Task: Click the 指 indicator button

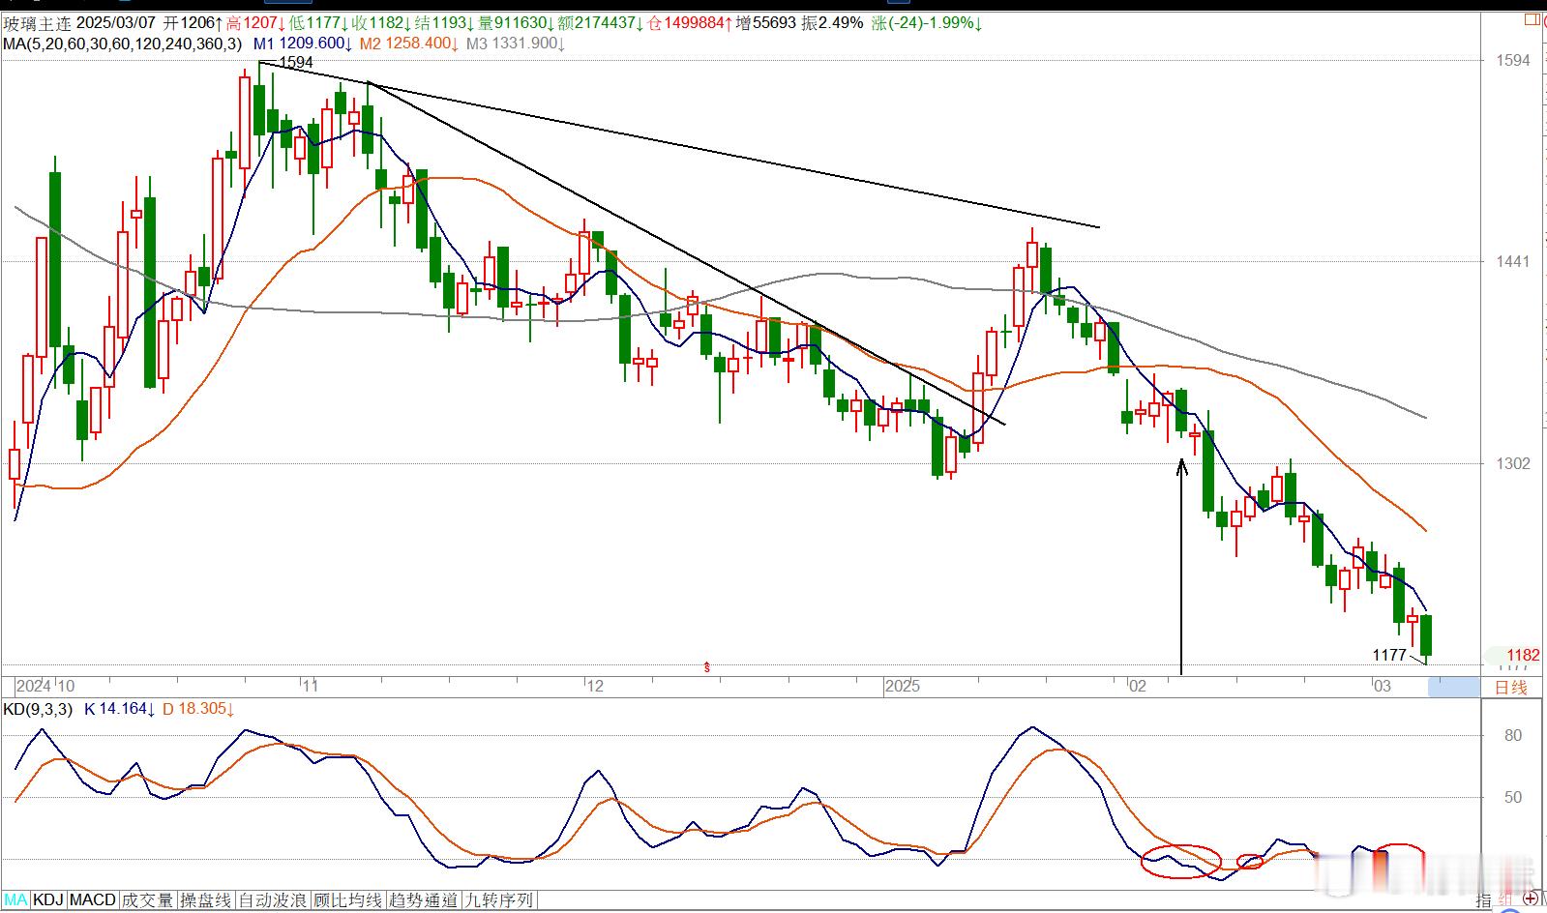Action: tap(1485, 900)
